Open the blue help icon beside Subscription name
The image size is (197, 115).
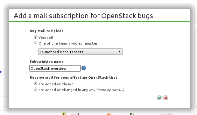click(84, 68)
